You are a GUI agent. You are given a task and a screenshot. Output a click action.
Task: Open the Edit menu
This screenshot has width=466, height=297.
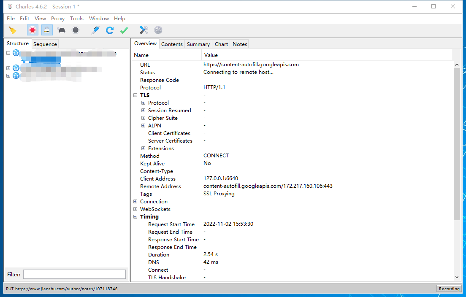(x=24, y=19)
